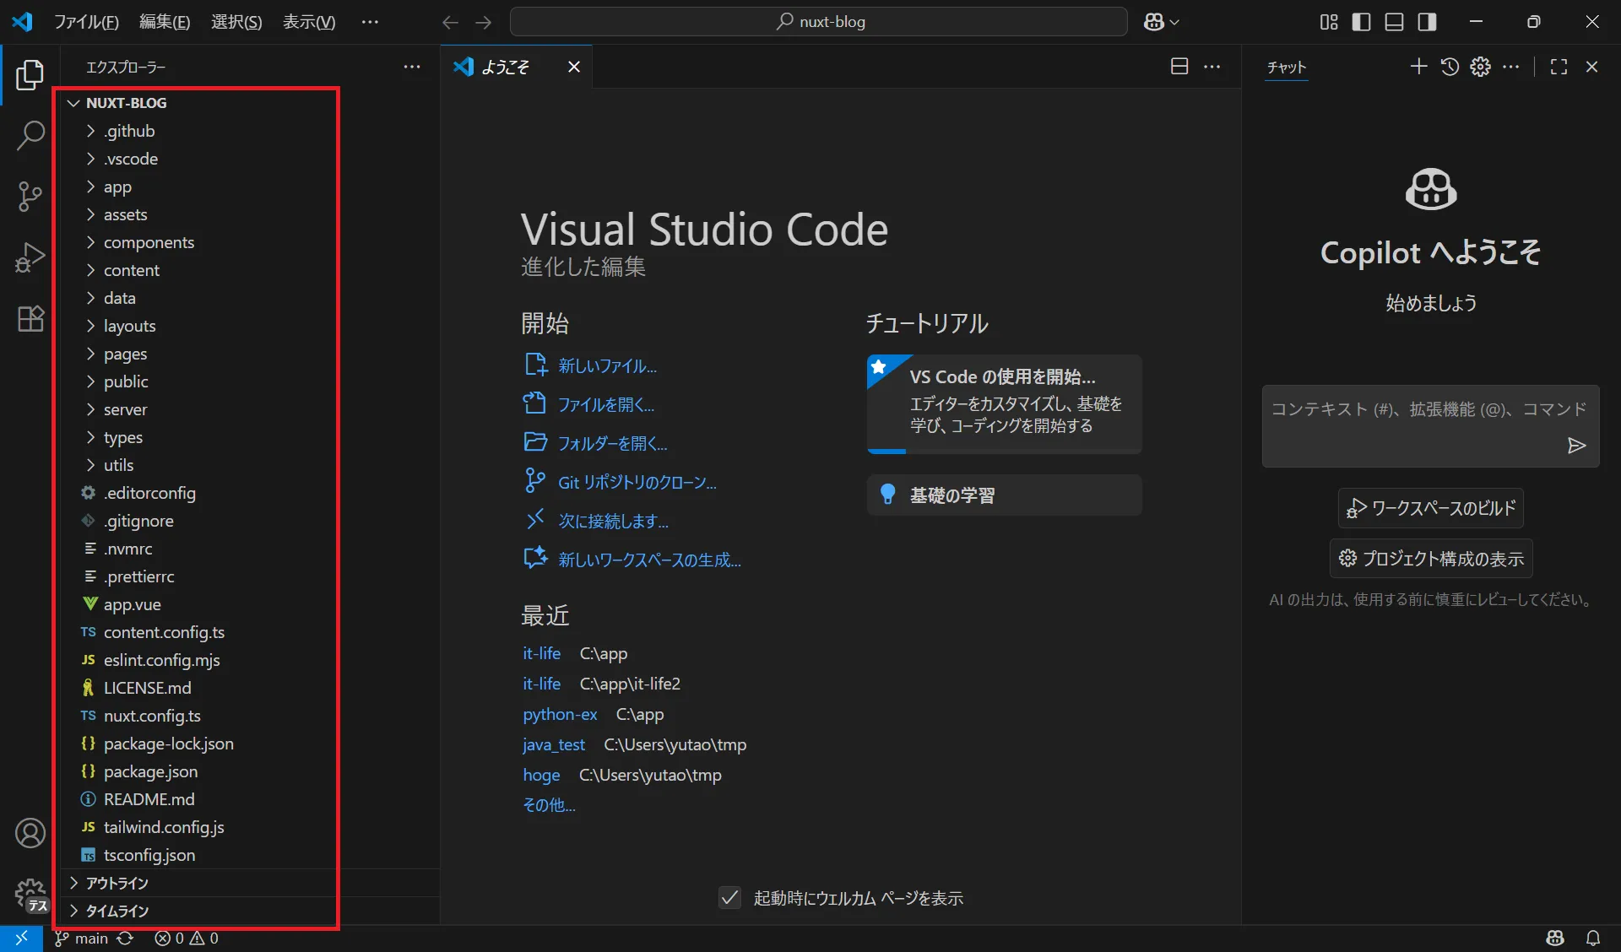Open Source Control view in activity bar
1621x952 pixels.
(30, 196)
